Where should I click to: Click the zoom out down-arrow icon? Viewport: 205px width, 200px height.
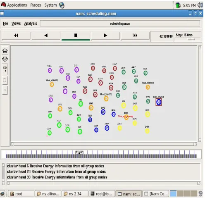[5, 59]
